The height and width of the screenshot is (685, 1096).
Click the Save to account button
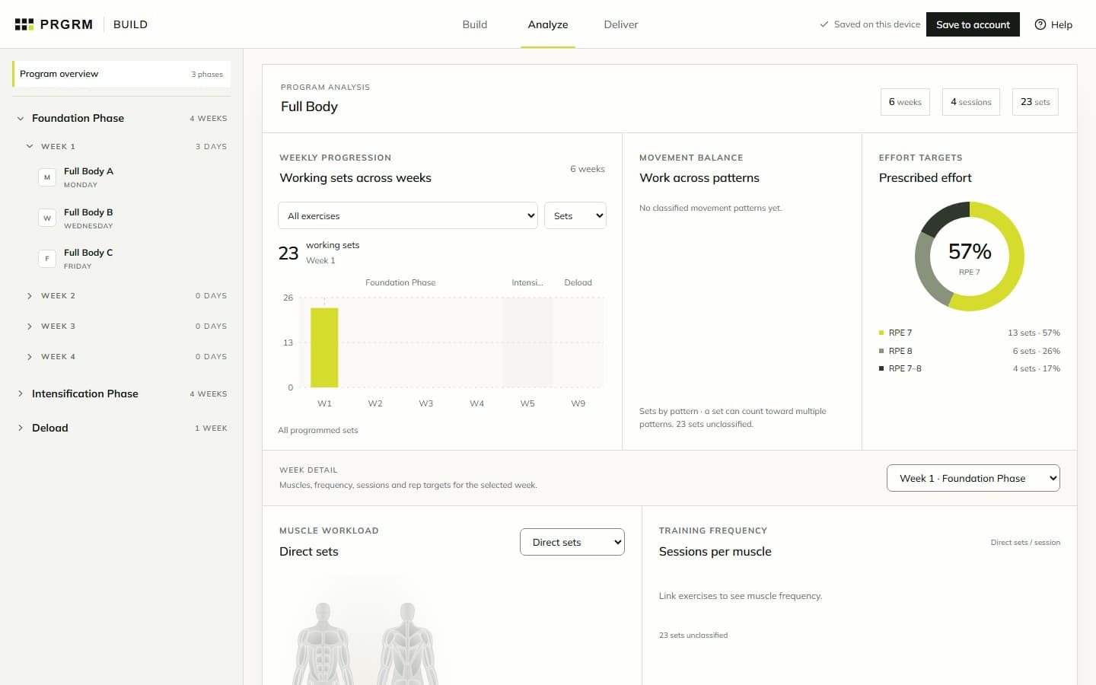973,24
